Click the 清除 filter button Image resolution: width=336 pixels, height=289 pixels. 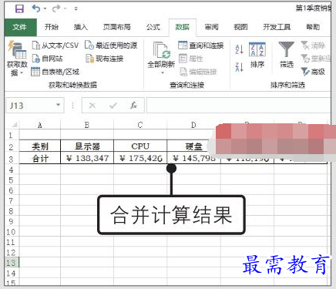313,45
